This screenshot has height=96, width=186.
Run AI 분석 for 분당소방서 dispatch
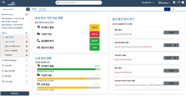point(171,58)
